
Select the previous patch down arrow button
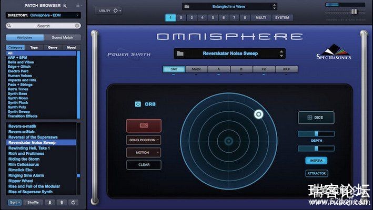pyautogui.click(x=50, y=203)
